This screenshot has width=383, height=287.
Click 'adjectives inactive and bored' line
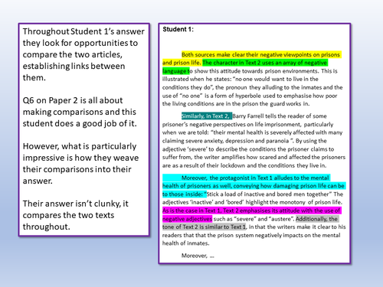pos(252,202)
